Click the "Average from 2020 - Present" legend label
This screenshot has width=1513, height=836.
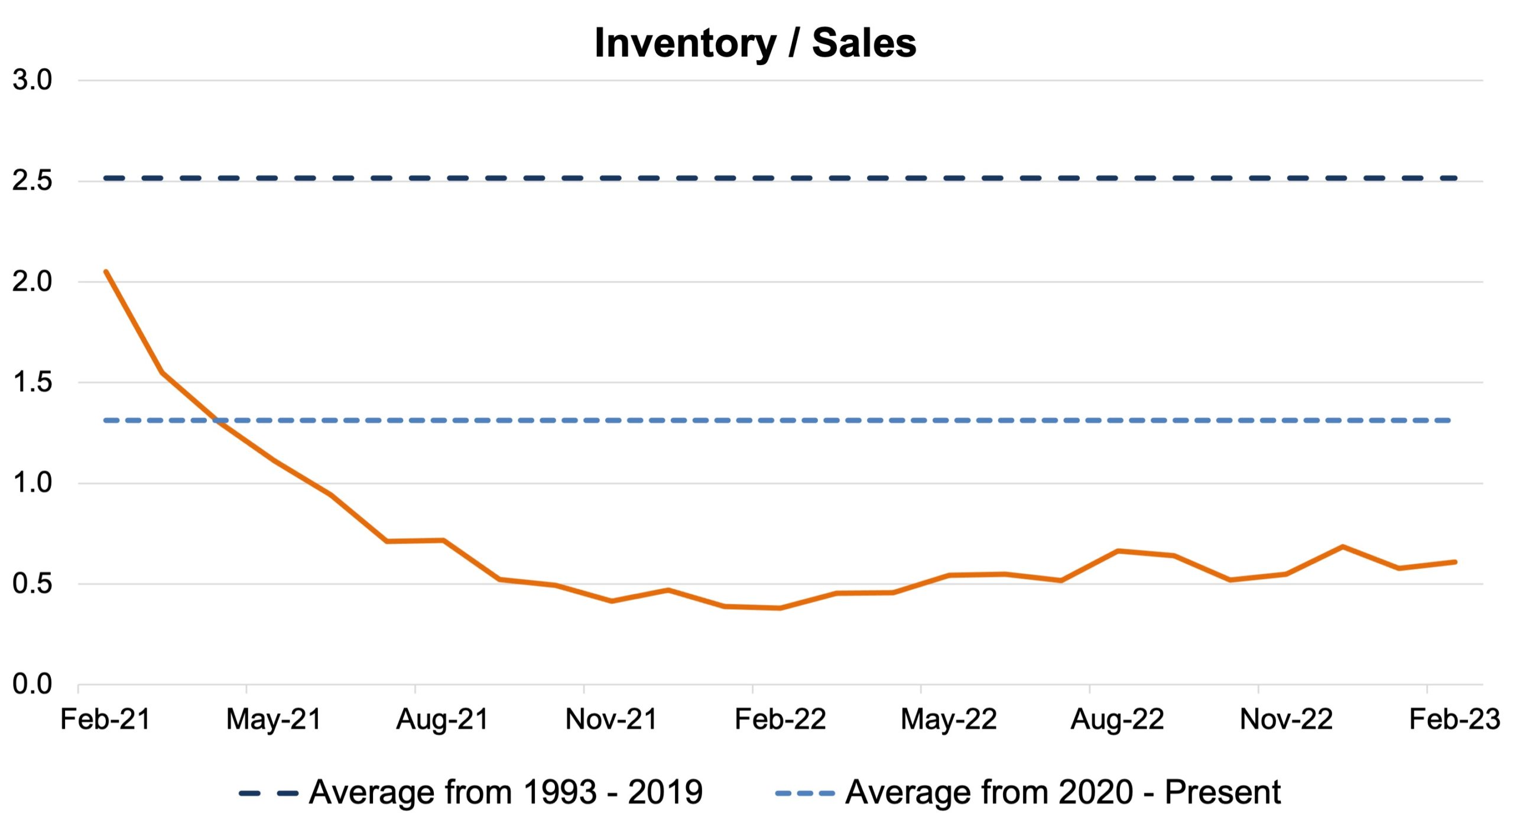point(1063,792)
